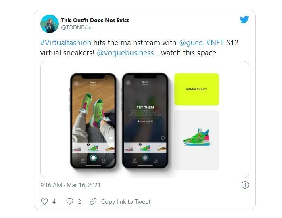Viewport: 282px width, 218px height.
Task: Click the @TODNExist handle
Action: [76, 27]
